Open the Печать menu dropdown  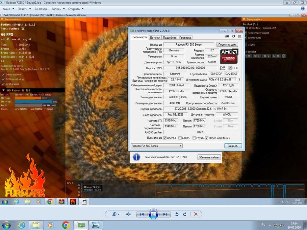(x=24, y=9)
